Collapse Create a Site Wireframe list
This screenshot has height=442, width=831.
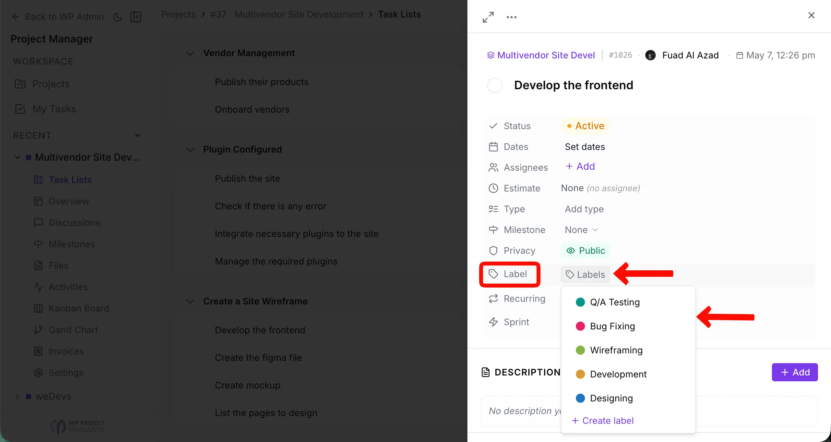point(190,301)
